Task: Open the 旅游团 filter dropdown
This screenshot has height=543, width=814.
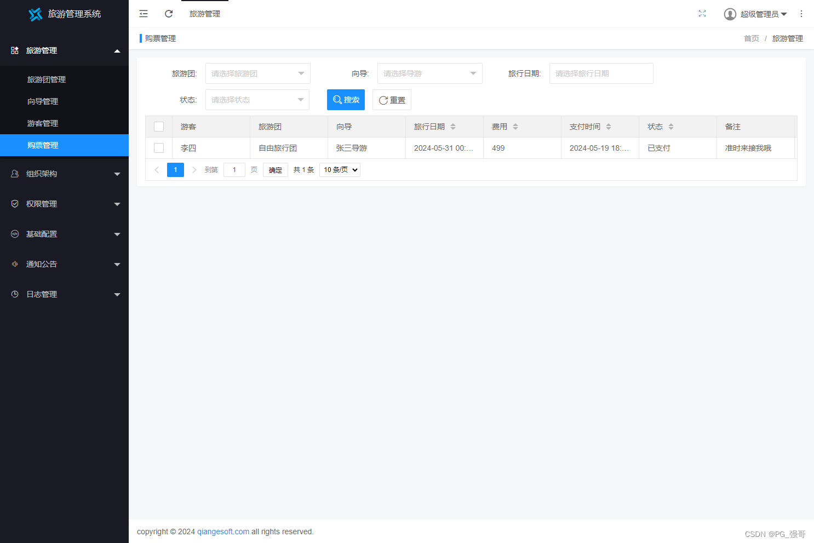Action: 258,73
